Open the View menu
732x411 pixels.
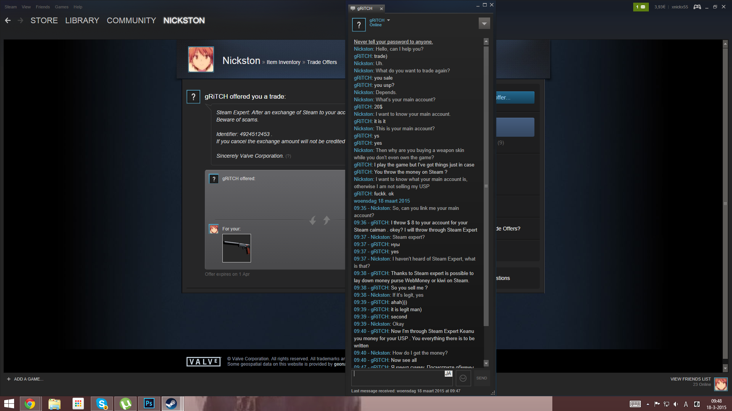(26, 7)
